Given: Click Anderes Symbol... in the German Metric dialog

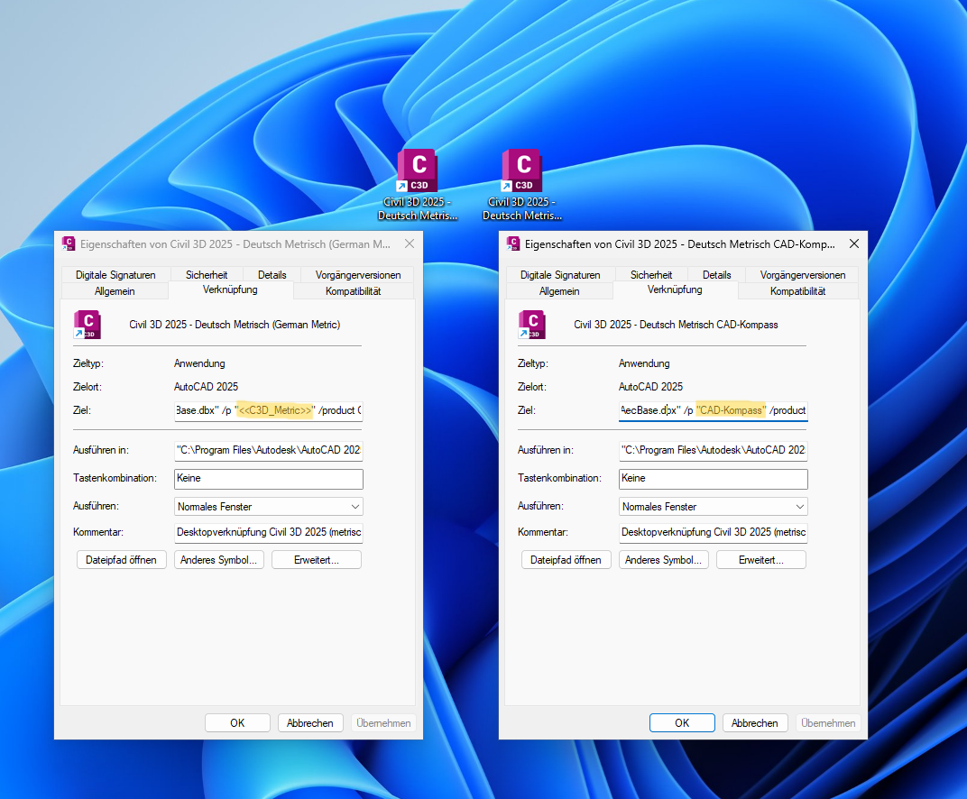Looking at the screenshot, I should click(219, 560).
